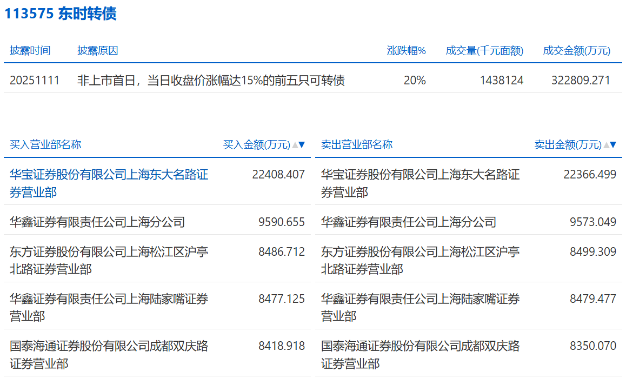This screenshot has height=378, width=626.
Task: Select reason text 非上市首日 当日收盘价涨幅达15%
Action: (211, 81)
